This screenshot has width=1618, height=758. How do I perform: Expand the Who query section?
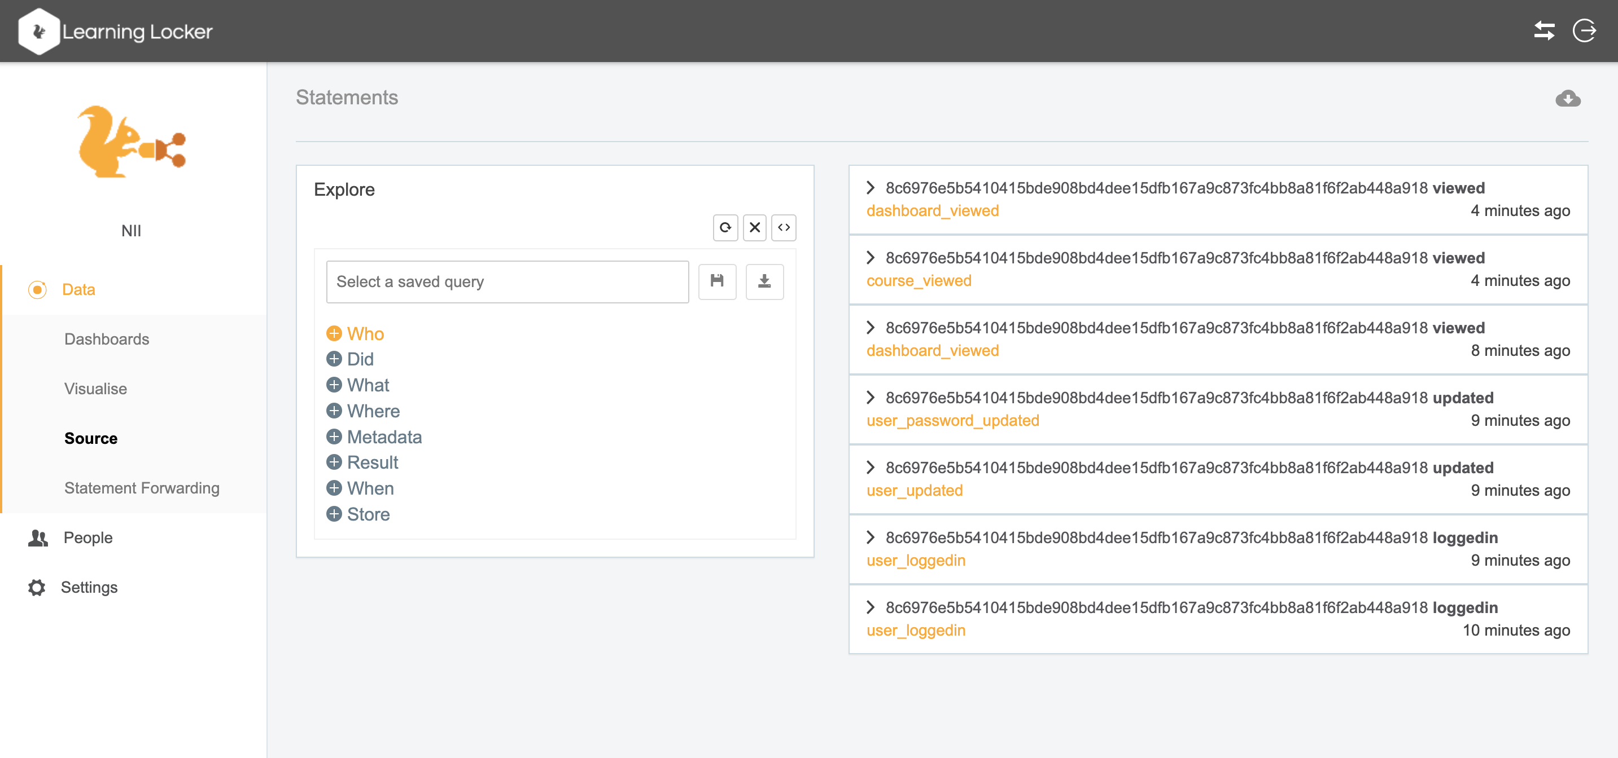tap(334, 333)
